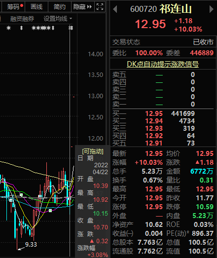
Task: Click the 净资产 10.62 value
Action: pos(154,224)
